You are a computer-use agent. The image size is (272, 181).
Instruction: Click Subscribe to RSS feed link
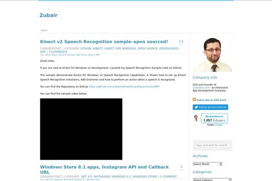[x=211, y=100]
